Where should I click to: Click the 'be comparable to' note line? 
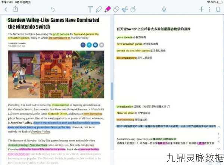pyautogui.click(x=134, y=58)
